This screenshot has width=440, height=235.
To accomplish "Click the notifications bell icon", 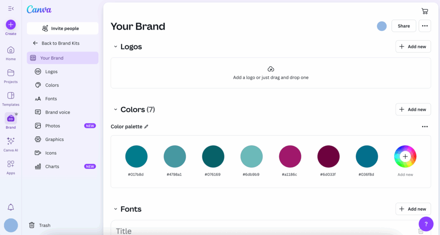I will click(11, 207).
